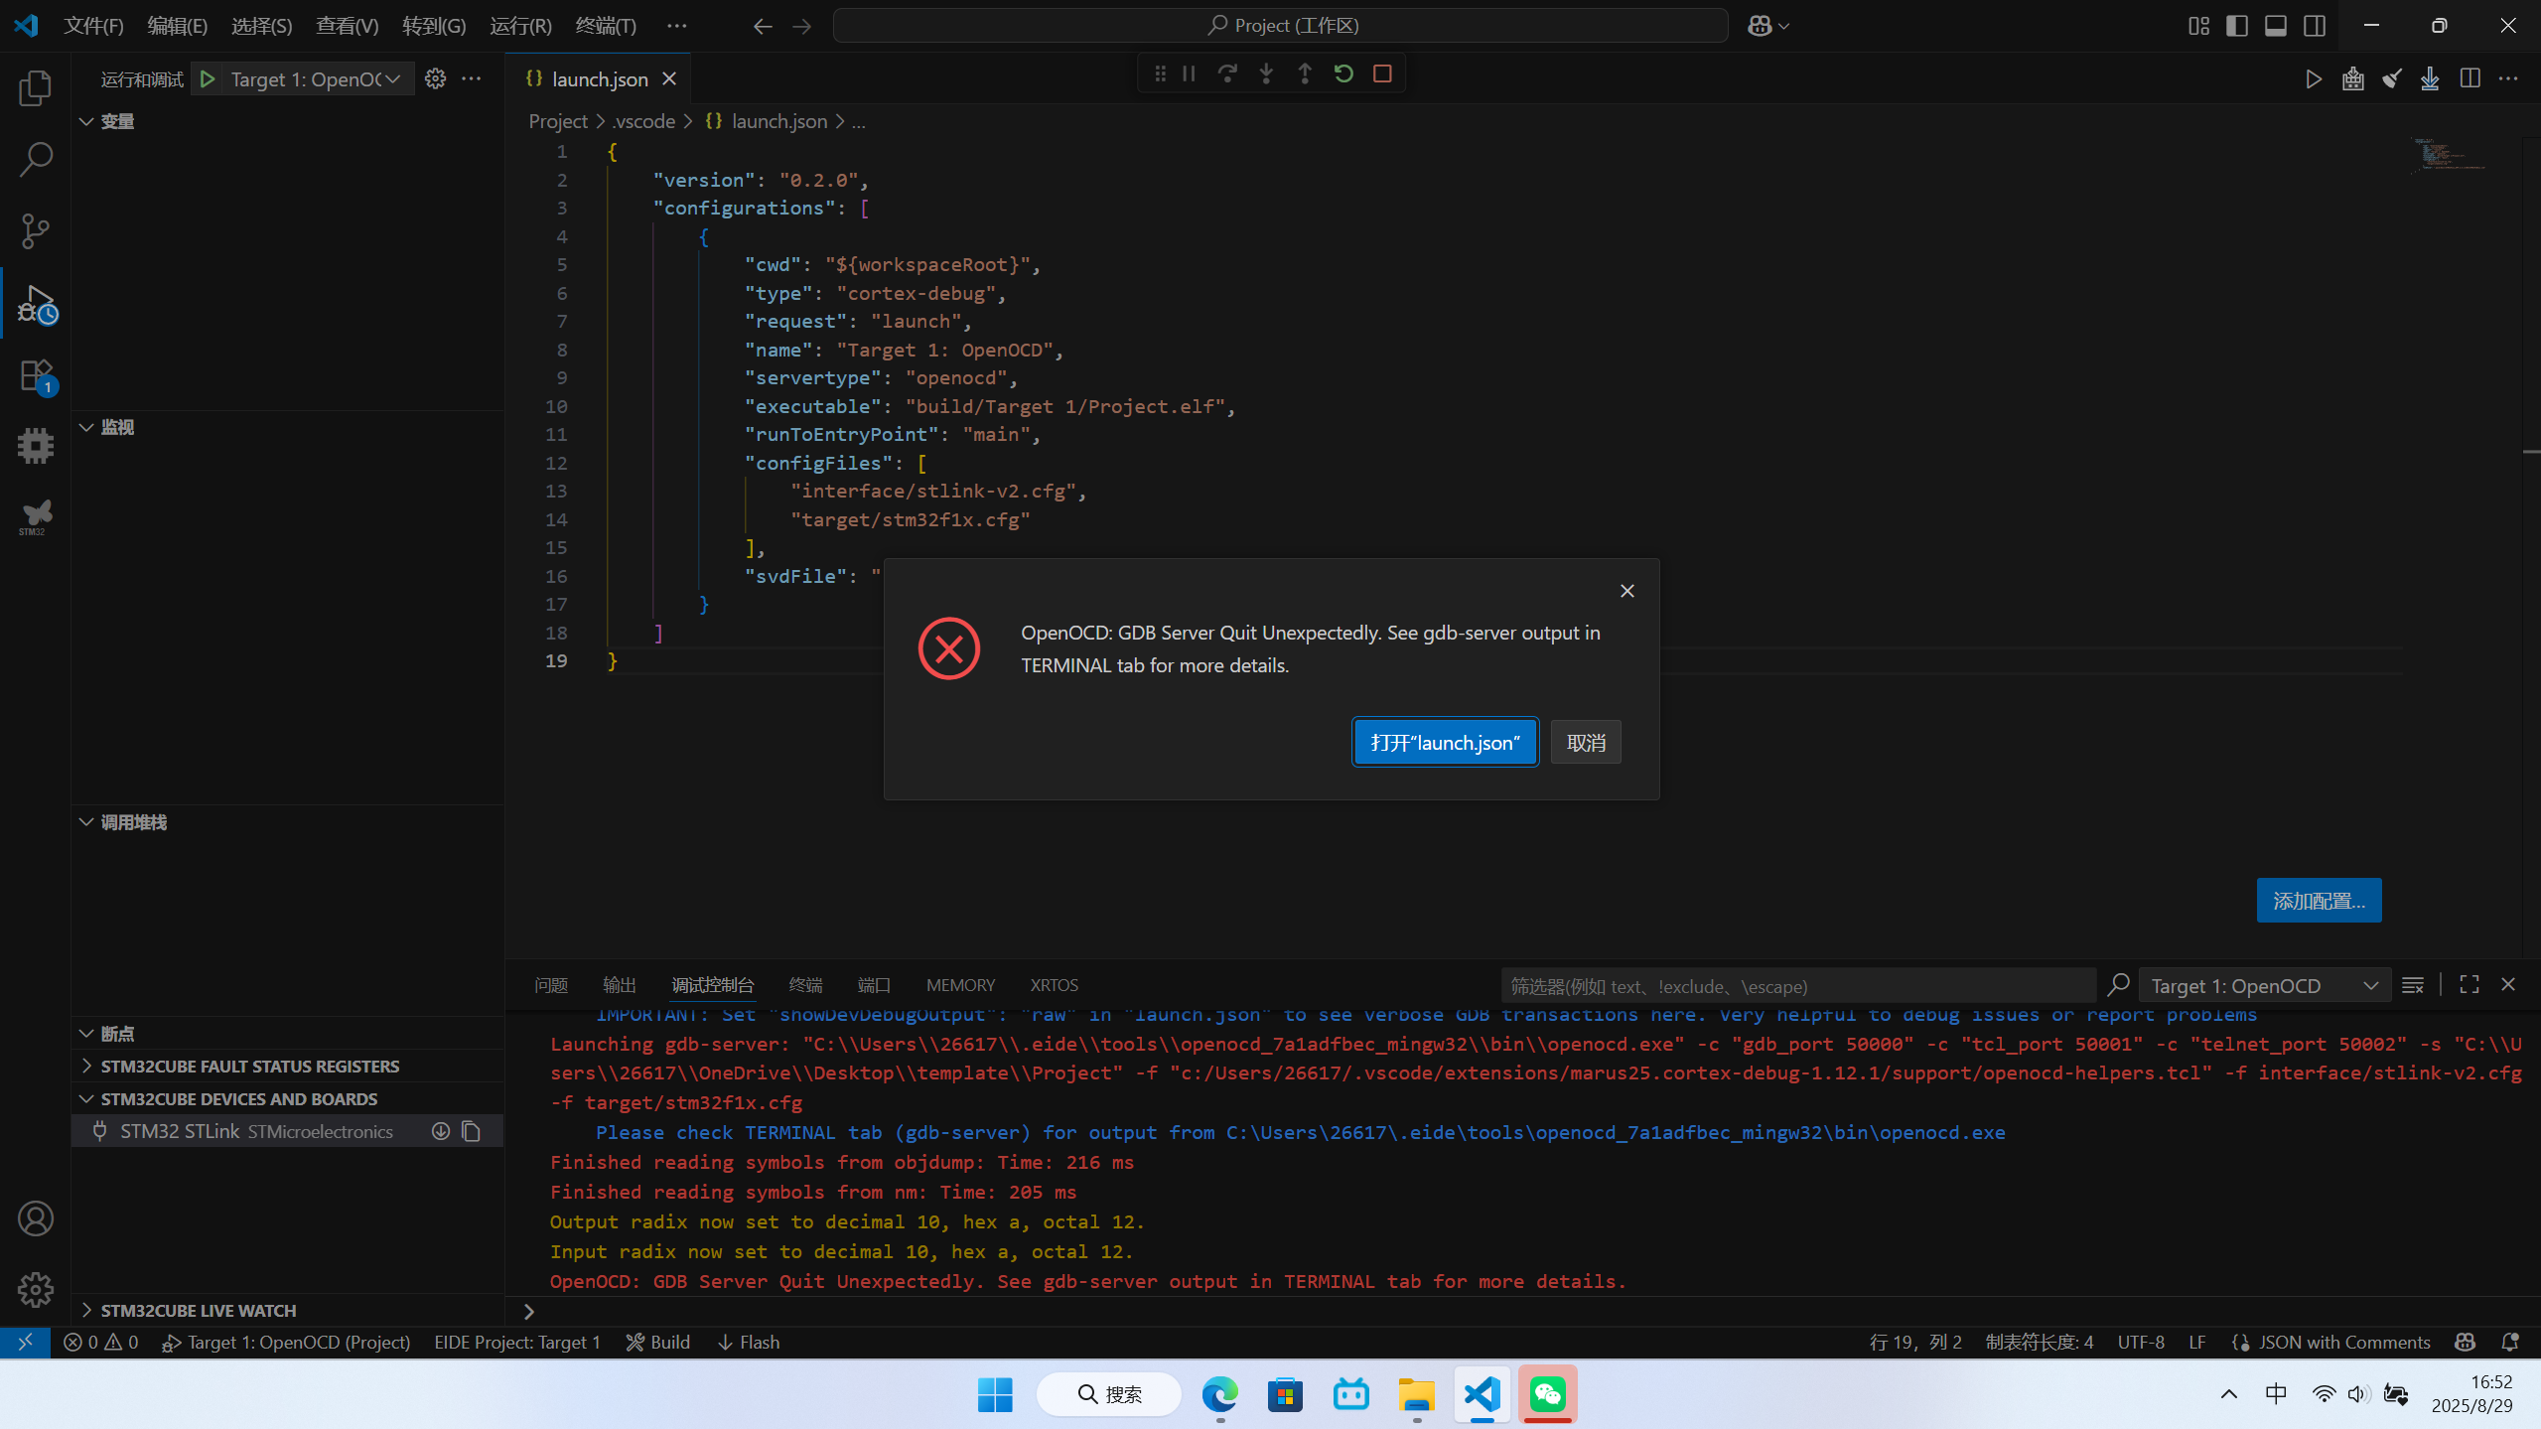This screenshot has width=2541, height=1429.
Task: Switch to 终端 panel tab
Action: (805, 985)
